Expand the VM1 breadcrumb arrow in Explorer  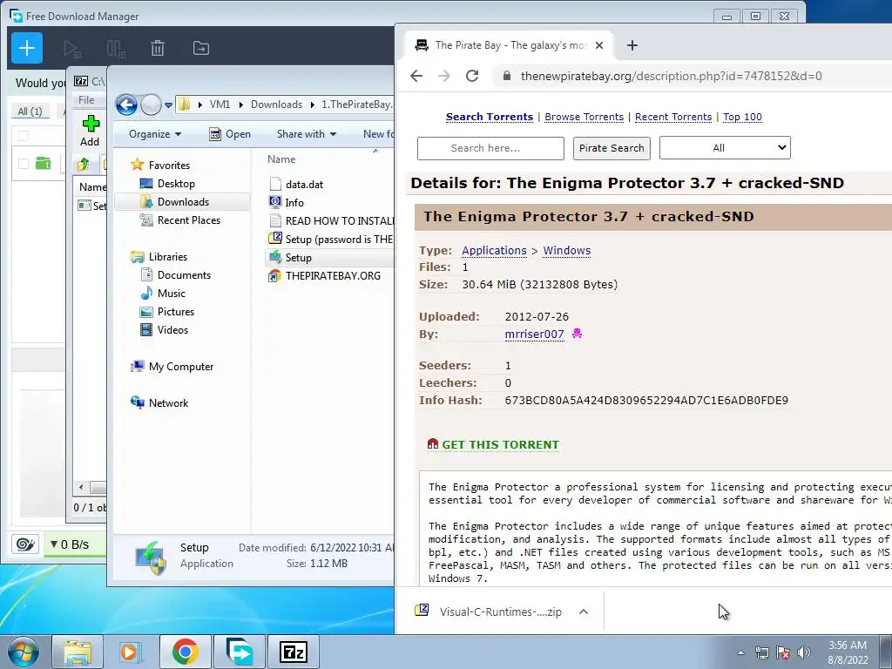(x=240, y=105)
